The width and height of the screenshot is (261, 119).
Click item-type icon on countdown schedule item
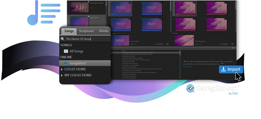pyautogui.click(x=89, y=2)
